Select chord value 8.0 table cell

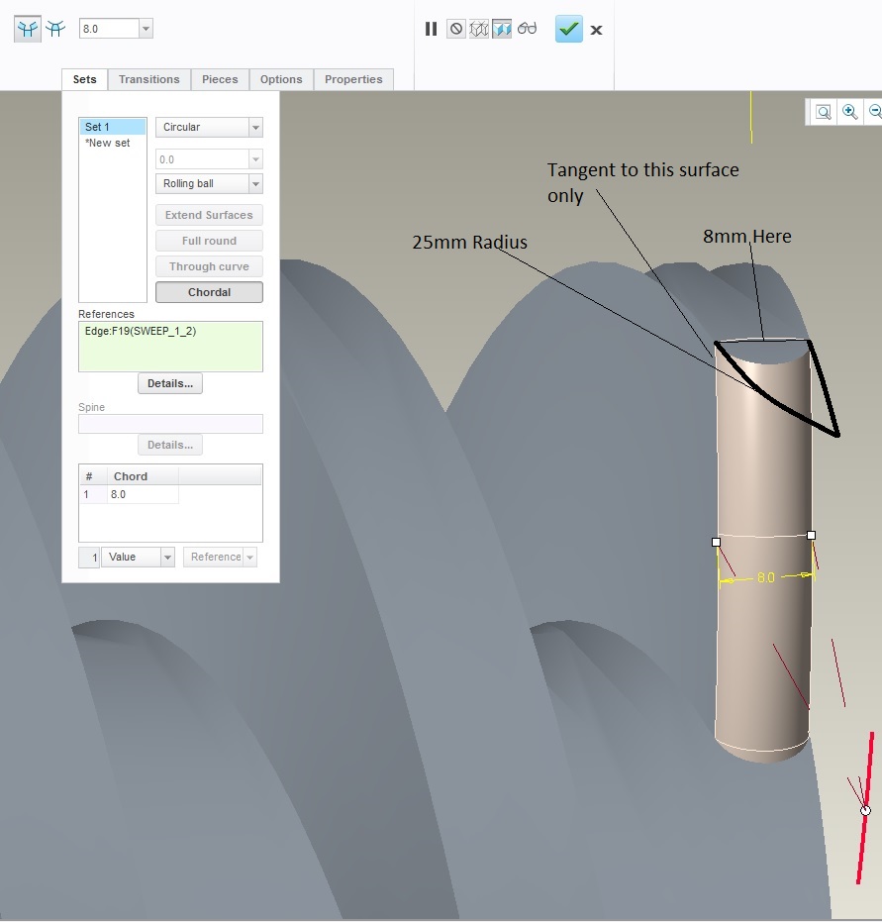[x=143, y=494]
